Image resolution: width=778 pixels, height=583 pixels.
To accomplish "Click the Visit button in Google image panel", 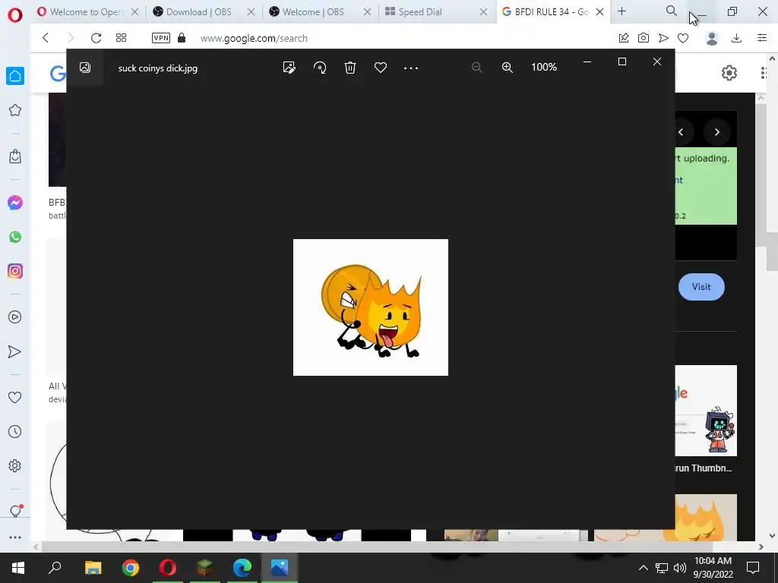I will (701, 286).
